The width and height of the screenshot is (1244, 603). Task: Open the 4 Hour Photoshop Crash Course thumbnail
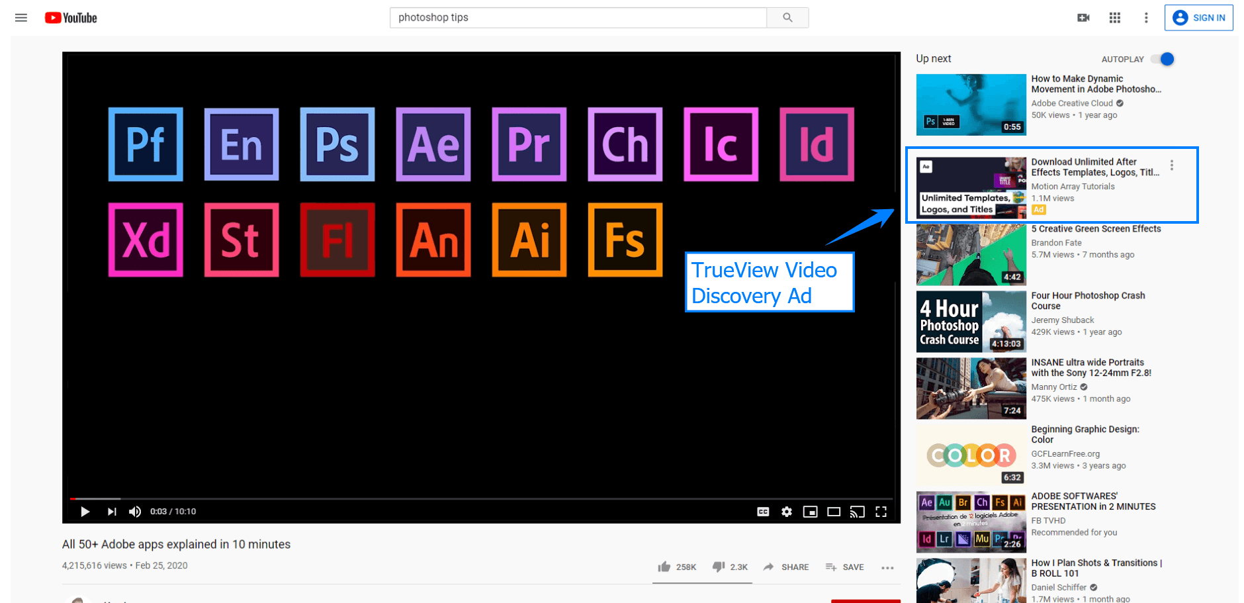[x=970, y=321]
